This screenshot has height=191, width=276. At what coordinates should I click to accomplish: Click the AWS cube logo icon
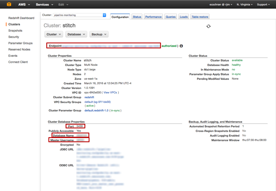point(9,4)
